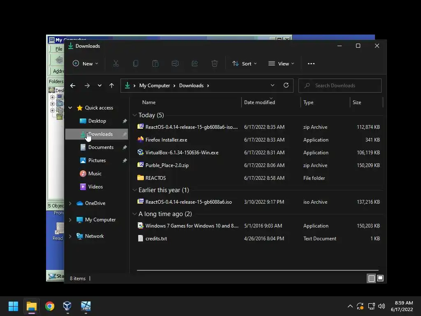The height and width of the screenshot is (316, 421).
Task: Collapse Earlier this year group
Action: [x=134, y=190]
